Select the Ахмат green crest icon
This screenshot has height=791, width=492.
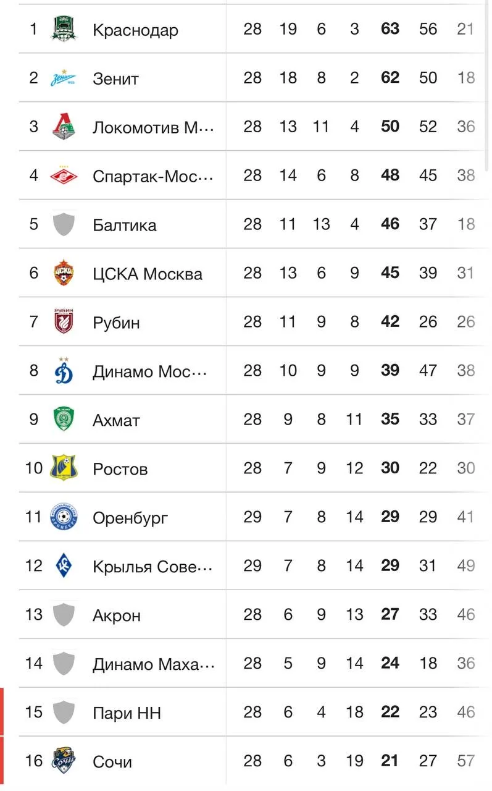(x=64, y=420)
